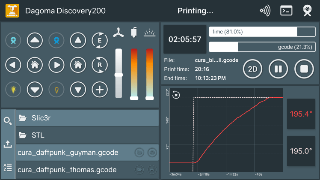Toggle the outlined light bulb button

[x=56, y=90]
